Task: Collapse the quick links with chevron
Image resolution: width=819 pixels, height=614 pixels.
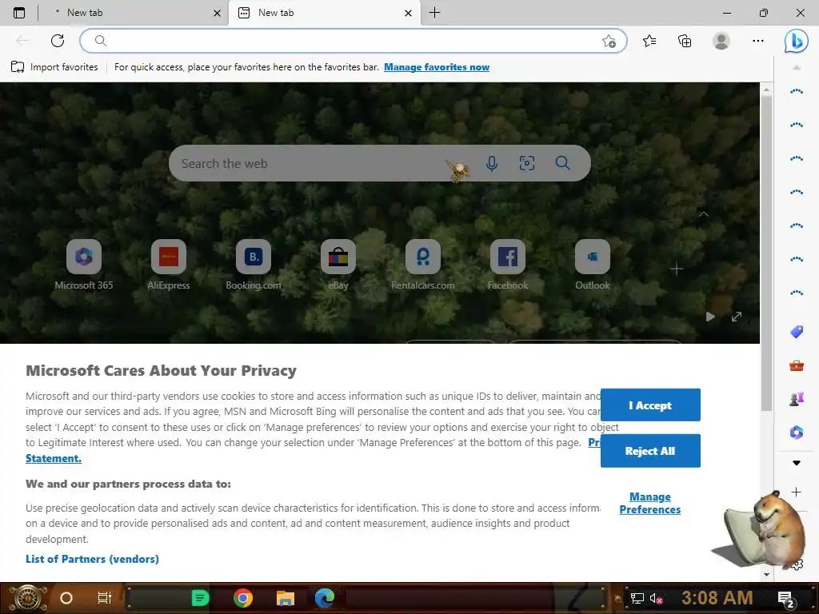Action: [704, 214]
